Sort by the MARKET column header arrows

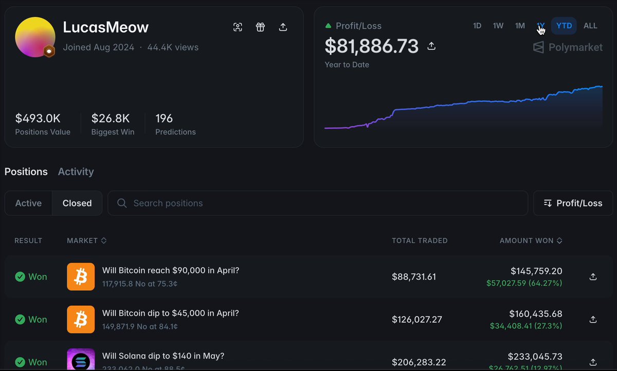click(x=103, y=240)
